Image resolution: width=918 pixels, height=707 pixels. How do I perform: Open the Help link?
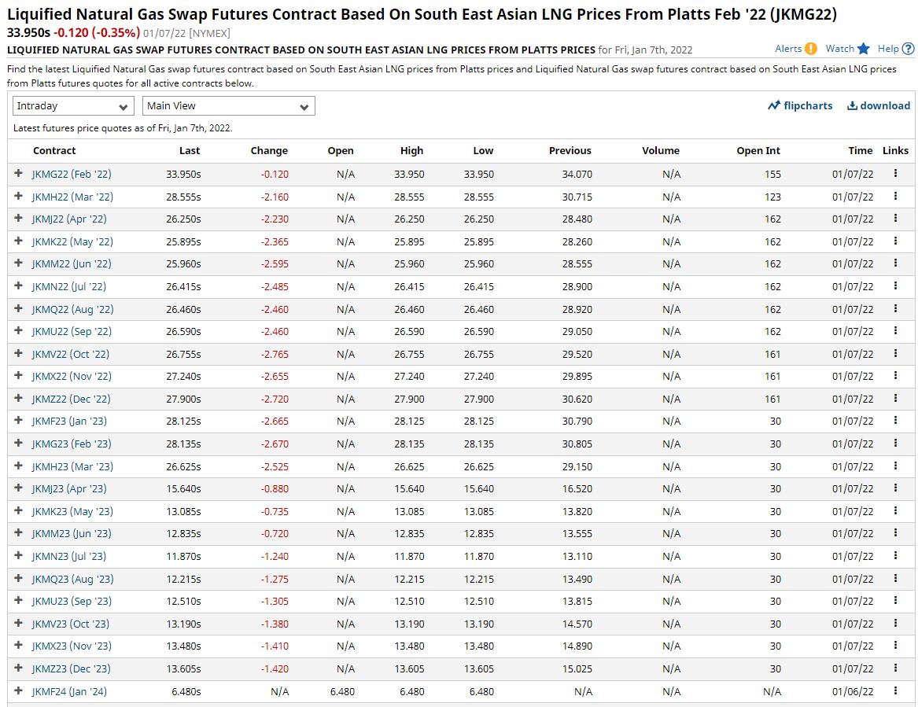pyautogui.click(x=896, y=49)
